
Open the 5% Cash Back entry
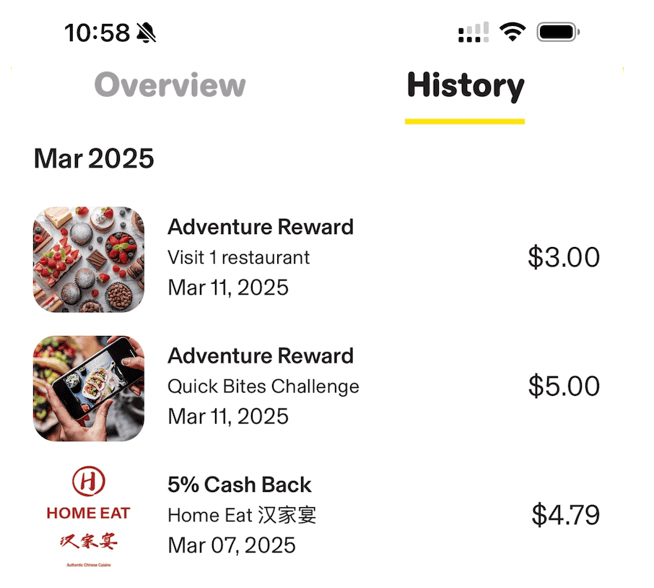(240, 485)
